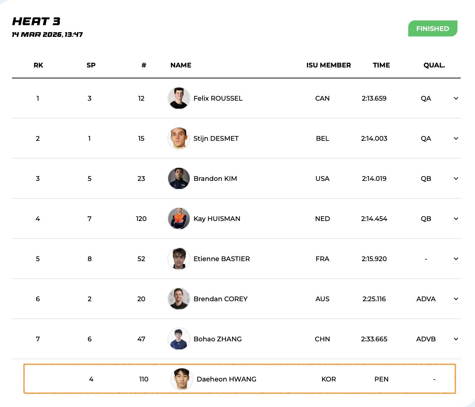Click Felix ROUSSEL's profile photo

pos(179,98)
